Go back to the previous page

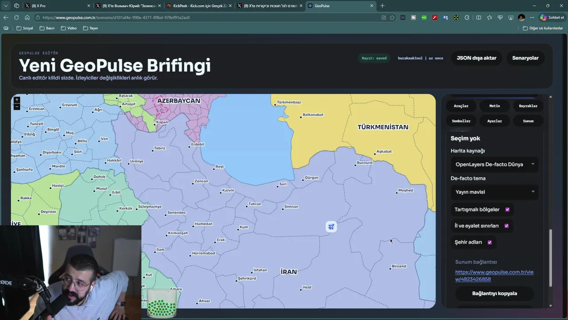(x=6, y=17)
